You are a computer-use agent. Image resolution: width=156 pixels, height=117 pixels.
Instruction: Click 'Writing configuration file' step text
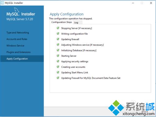point(74,34)
